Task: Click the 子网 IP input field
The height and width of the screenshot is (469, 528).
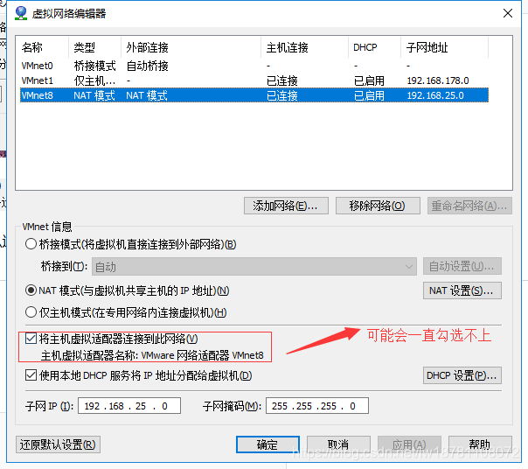Action: point(129,406)
